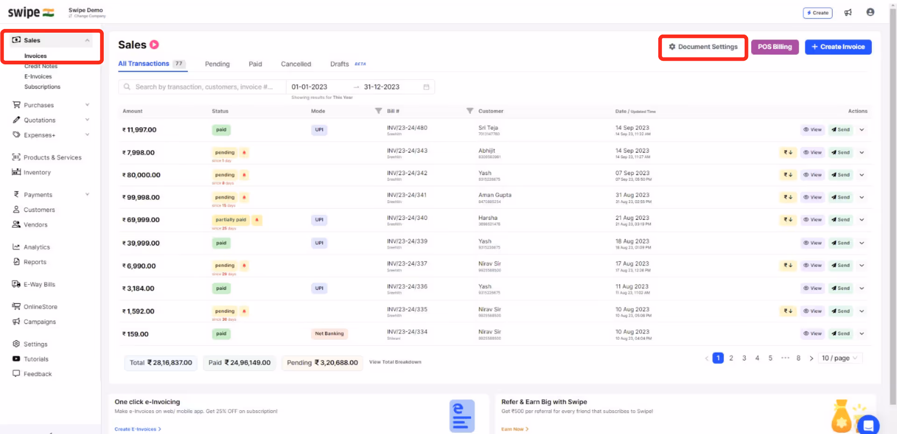Expand more actions for INV/23-24/334

(x=862, y=334)
